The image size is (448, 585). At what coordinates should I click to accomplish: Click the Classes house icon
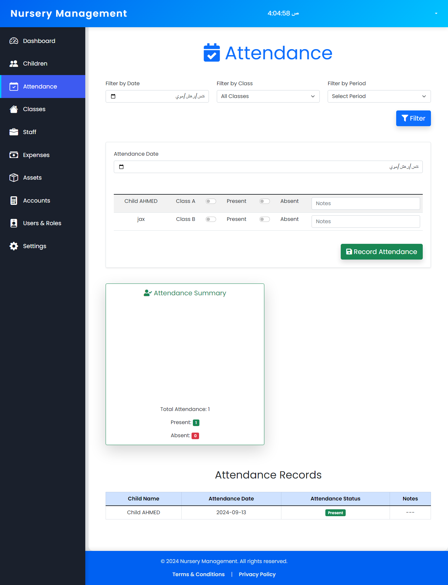[x=14, y=109]
